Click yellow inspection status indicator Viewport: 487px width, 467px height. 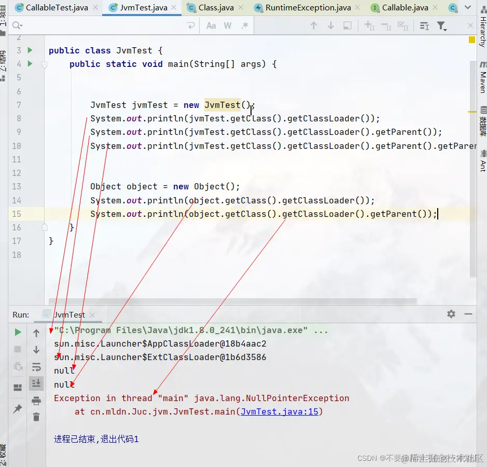tap(472, 40)
